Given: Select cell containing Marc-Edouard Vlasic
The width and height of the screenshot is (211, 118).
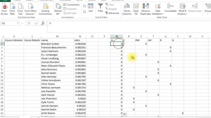Looking at the screenshot, I should [x=57, y=66].
